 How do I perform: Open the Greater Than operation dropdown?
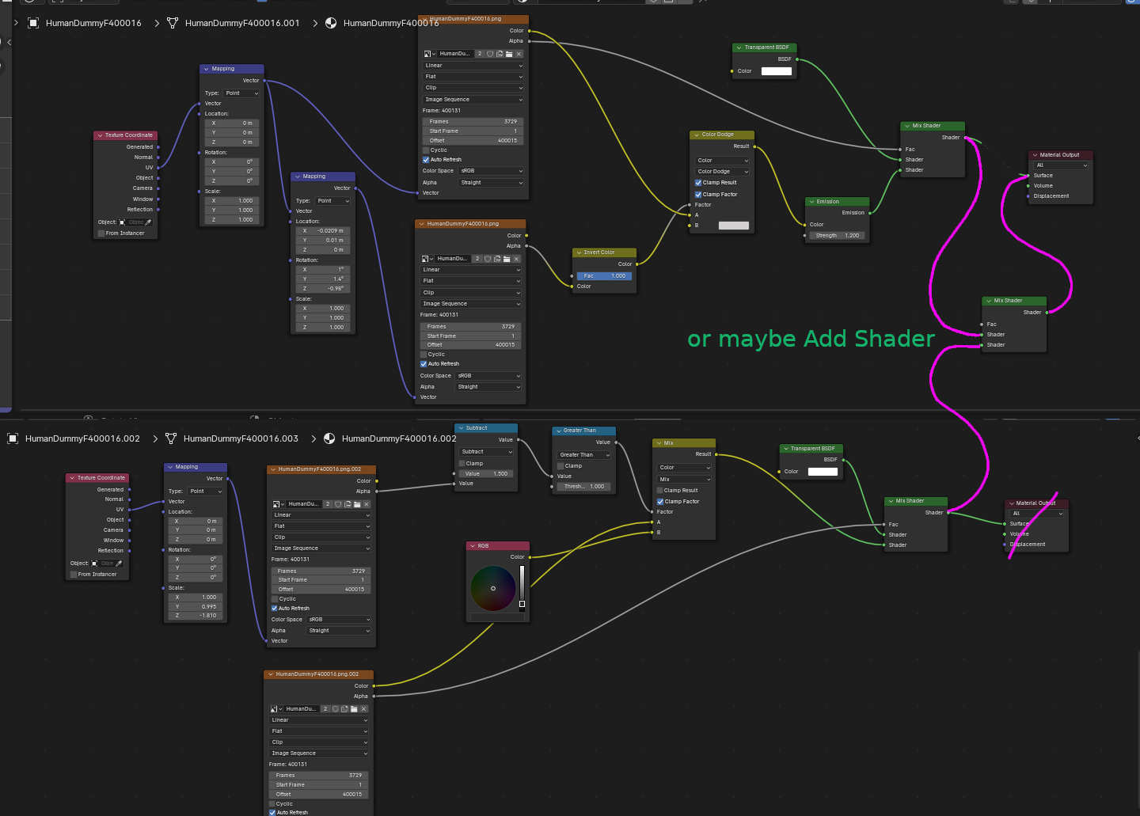coord(584,455)
